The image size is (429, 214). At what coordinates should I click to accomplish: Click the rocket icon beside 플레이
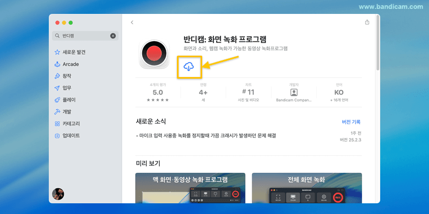[x=57, y=100]
